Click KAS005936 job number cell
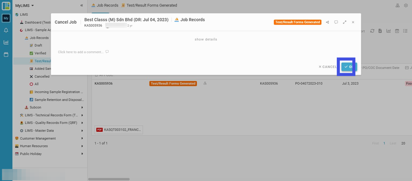This screenshot has height=181, width=412. coord(103,84)
